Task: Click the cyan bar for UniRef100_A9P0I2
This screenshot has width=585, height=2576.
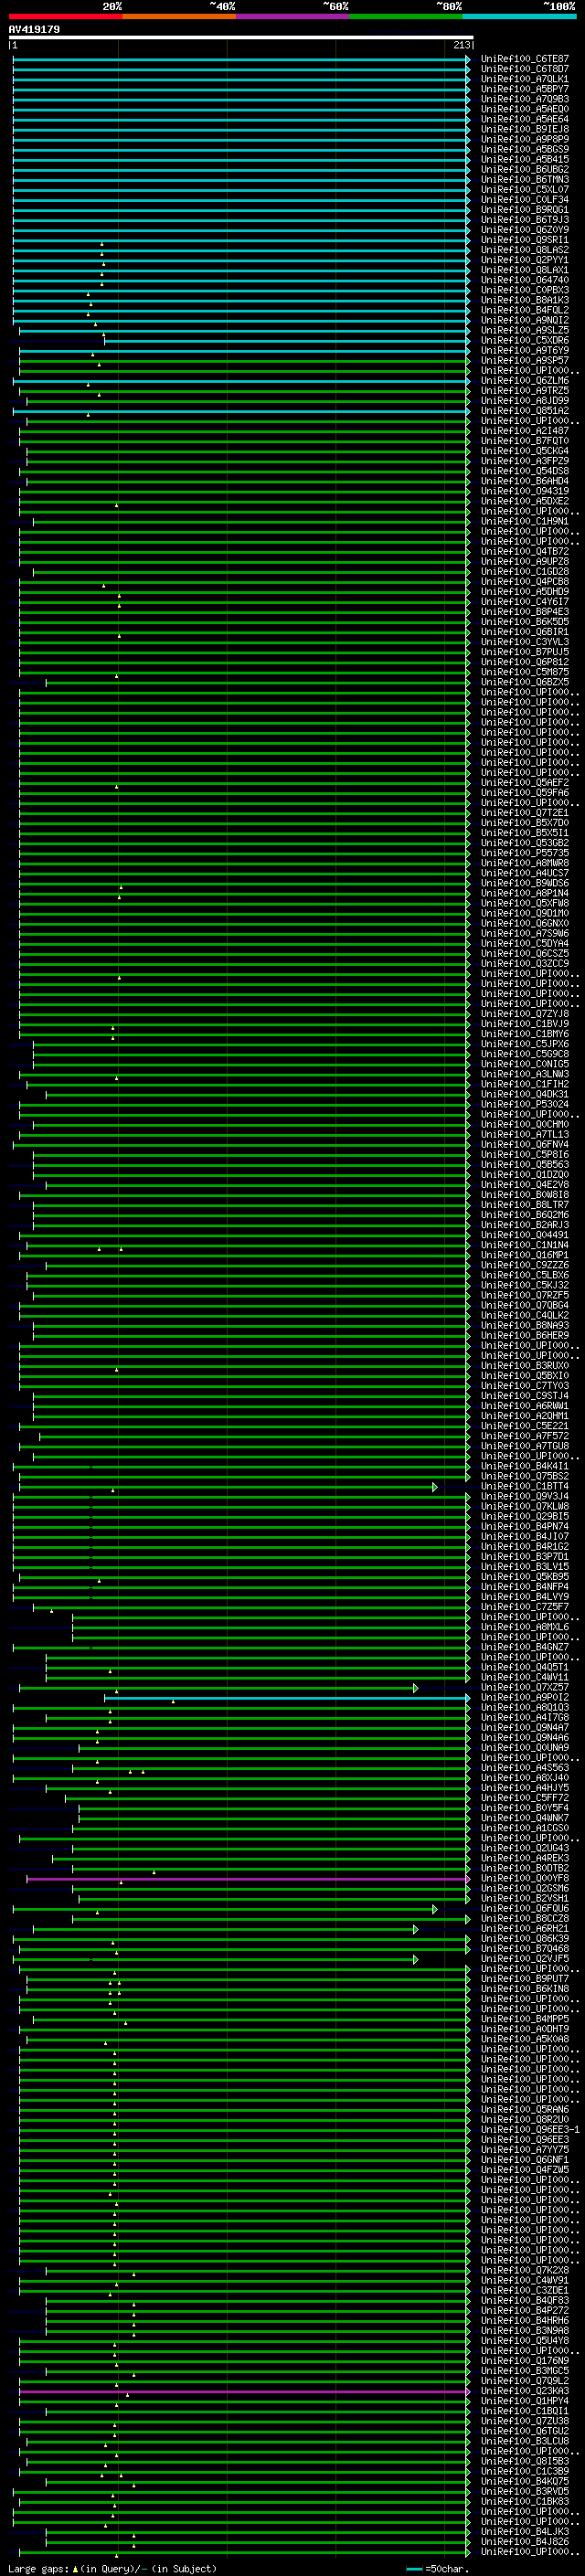Action: (287, 1698)
